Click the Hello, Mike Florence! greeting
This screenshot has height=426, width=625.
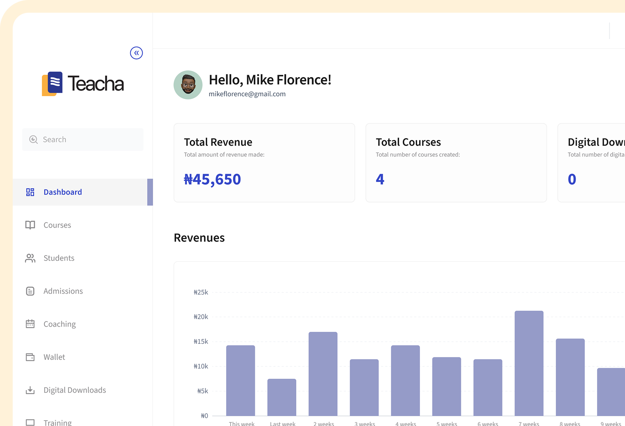[x=270, y=80]
